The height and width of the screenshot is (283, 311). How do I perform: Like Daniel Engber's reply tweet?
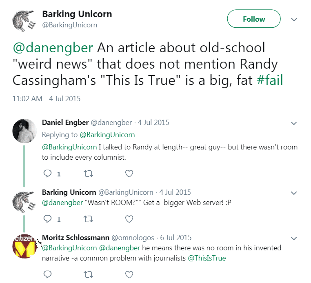point(129,174)
